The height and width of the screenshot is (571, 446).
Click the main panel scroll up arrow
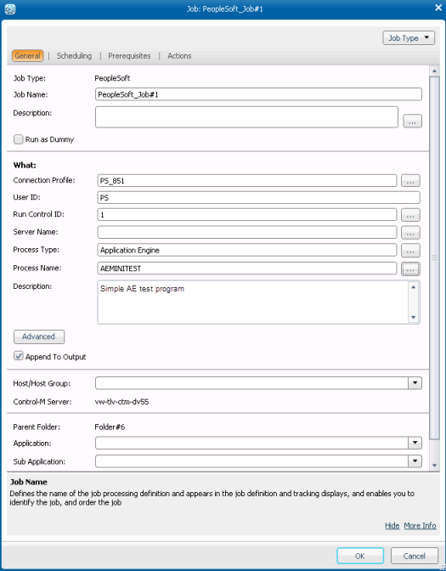[x=434, y=71]
